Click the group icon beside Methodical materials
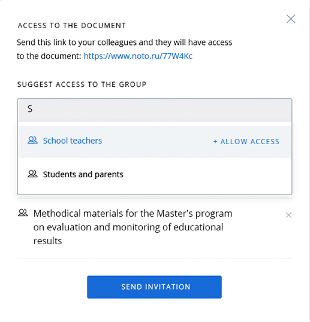The image size is (310, 322). pos(23,212)
